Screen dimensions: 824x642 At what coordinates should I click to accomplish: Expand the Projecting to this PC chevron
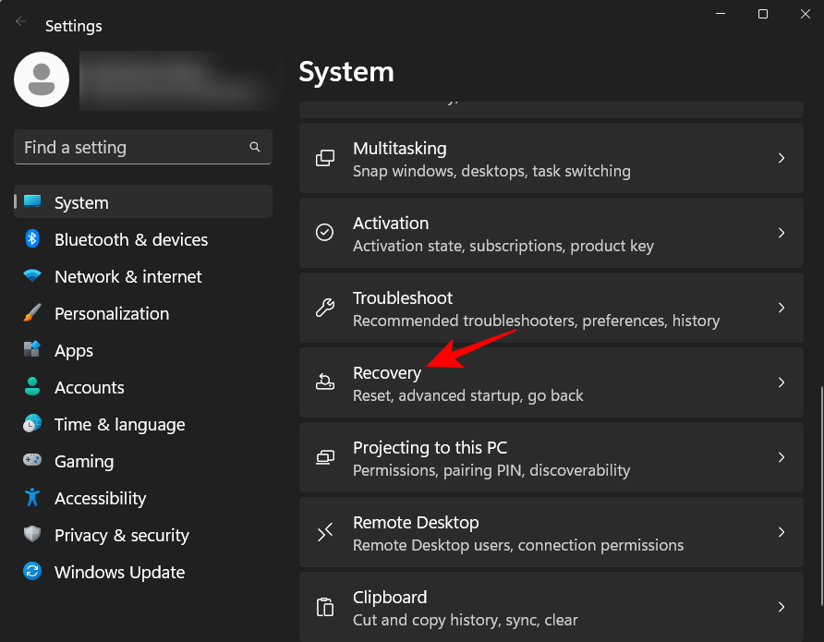point(781,456)
